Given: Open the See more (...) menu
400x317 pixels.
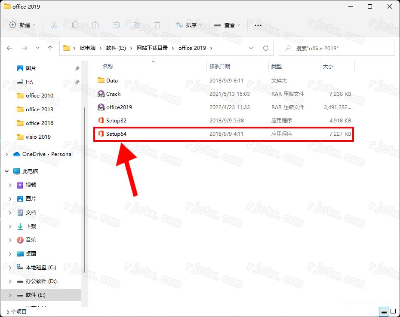Looking at the screenshot, I should coord(258,25).
